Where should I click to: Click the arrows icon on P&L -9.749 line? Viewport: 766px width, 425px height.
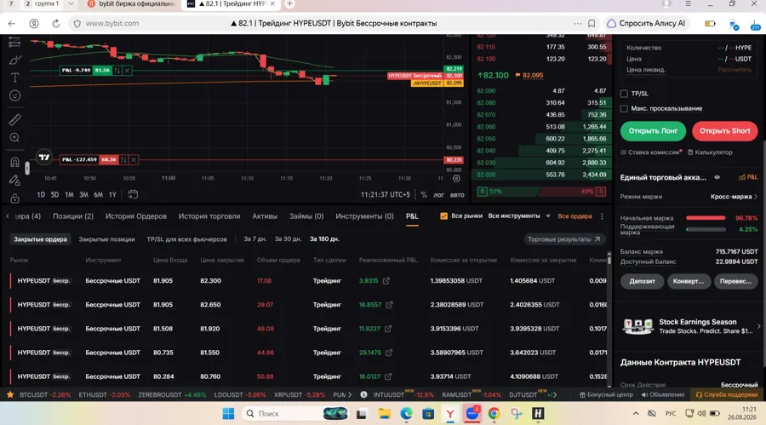pos(117,71)
